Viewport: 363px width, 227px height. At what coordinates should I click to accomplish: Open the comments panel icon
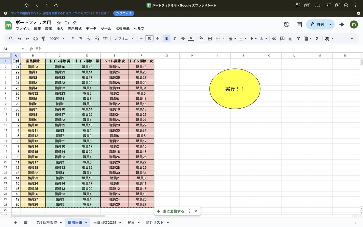299,25
